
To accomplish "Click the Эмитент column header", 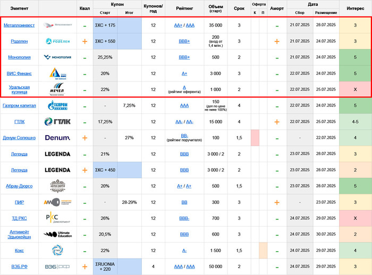I will point(19,9).
